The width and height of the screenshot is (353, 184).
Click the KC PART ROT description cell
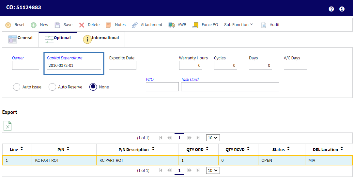click(x=137, y=161)
